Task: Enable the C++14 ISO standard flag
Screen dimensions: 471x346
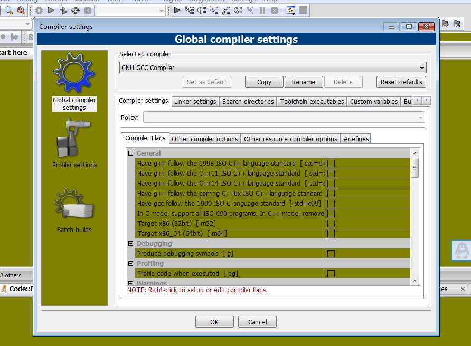Action: click(x=331, y=184)
